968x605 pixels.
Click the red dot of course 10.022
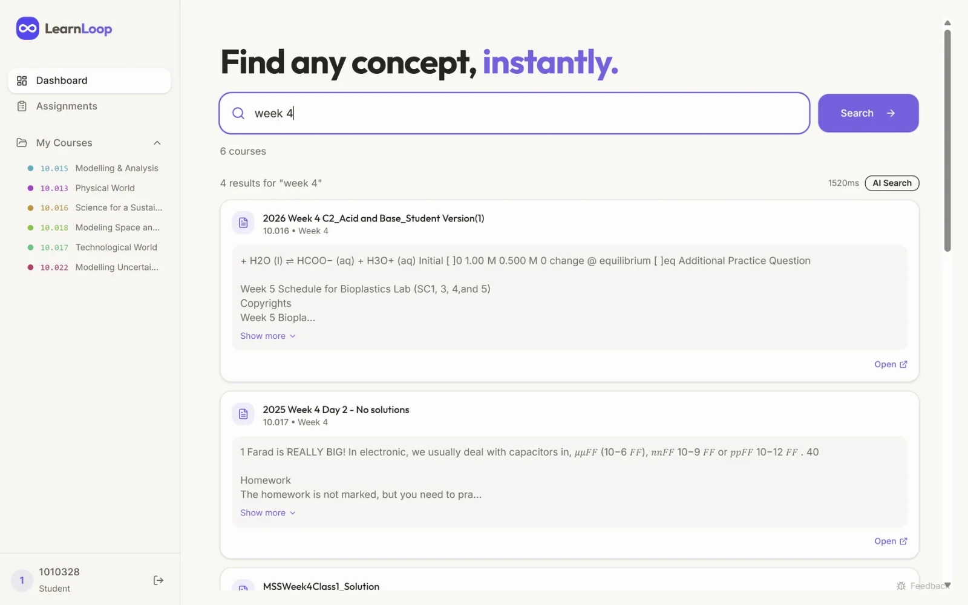30,267
